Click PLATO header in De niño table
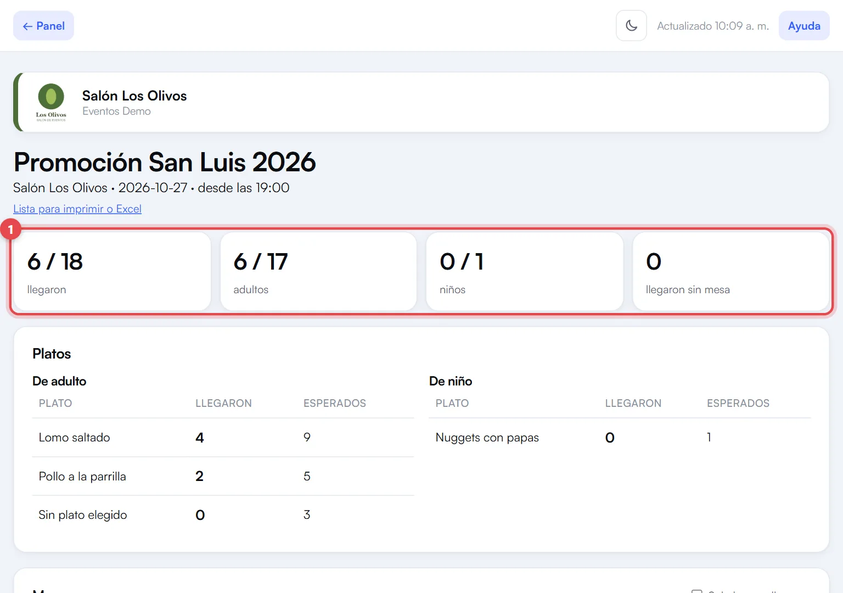Screen dimensions: 843x593 point(452,403)
